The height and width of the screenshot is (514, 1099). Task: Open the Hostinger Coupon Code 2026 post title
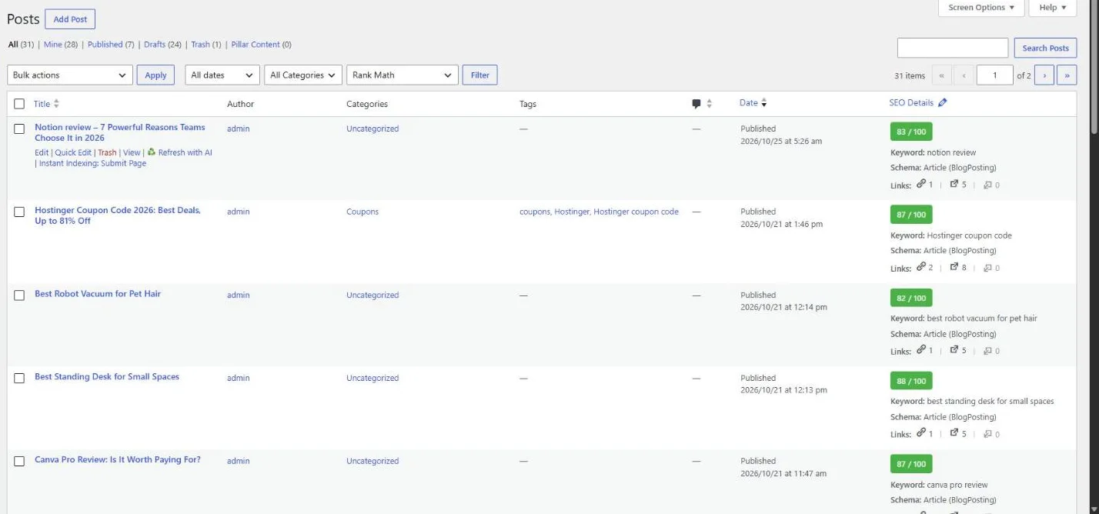[x=118, y=215]
